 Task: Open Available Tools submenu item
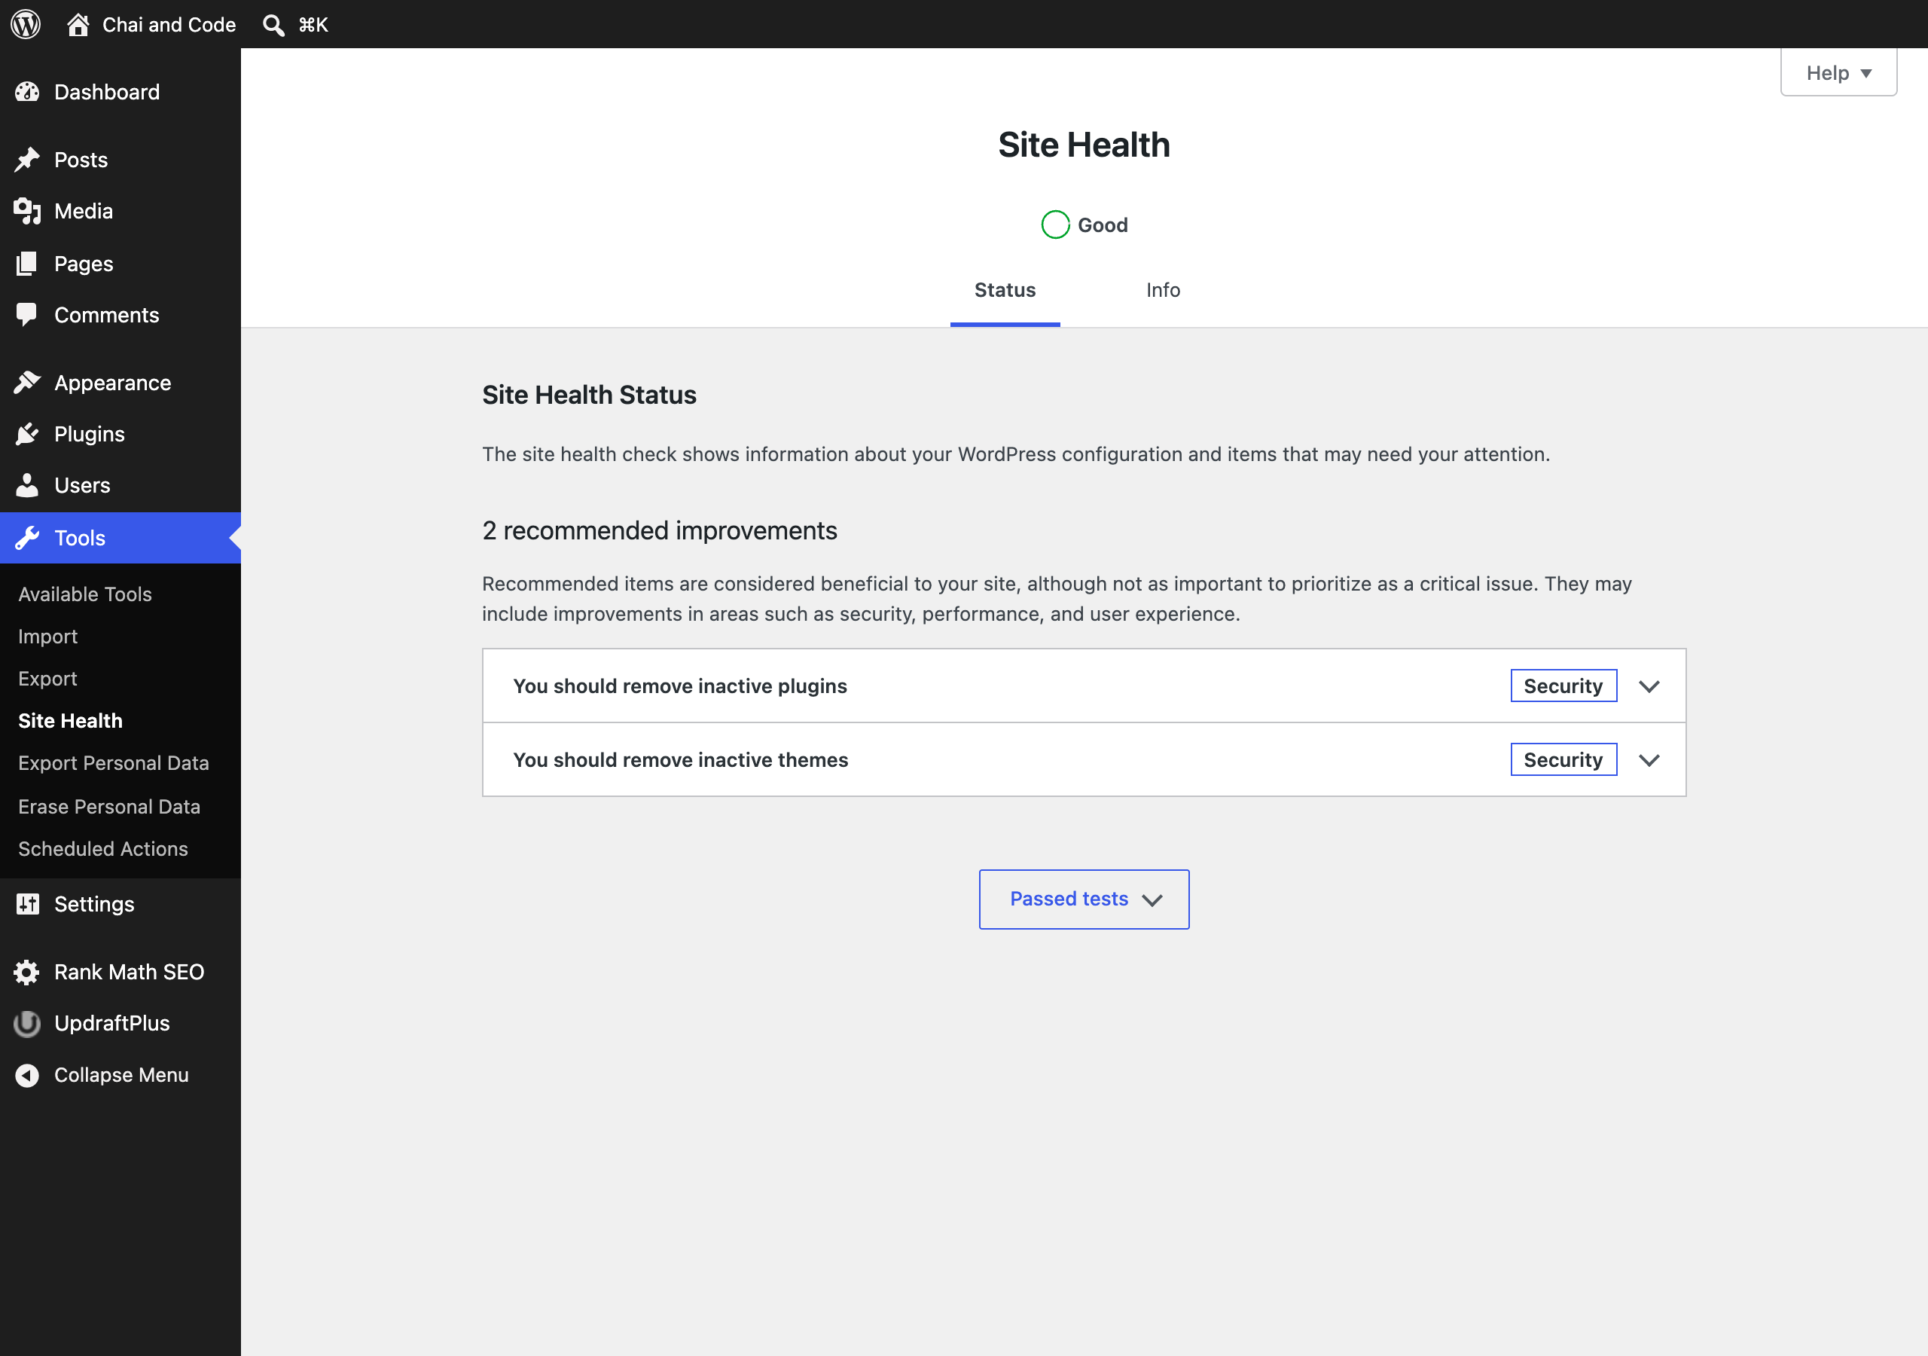(85, 594)
